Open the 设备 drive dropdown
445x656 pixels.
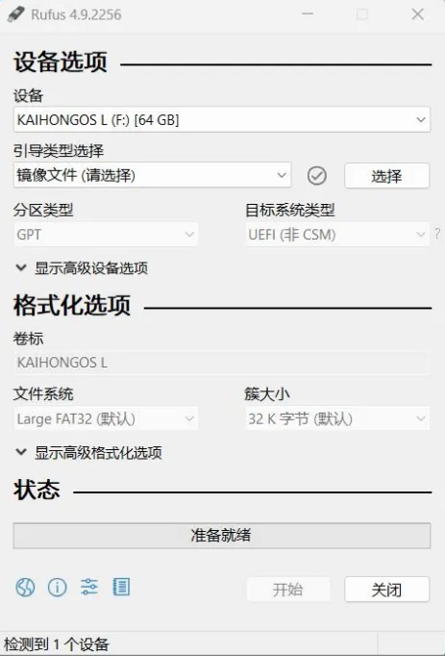[222, 119]
